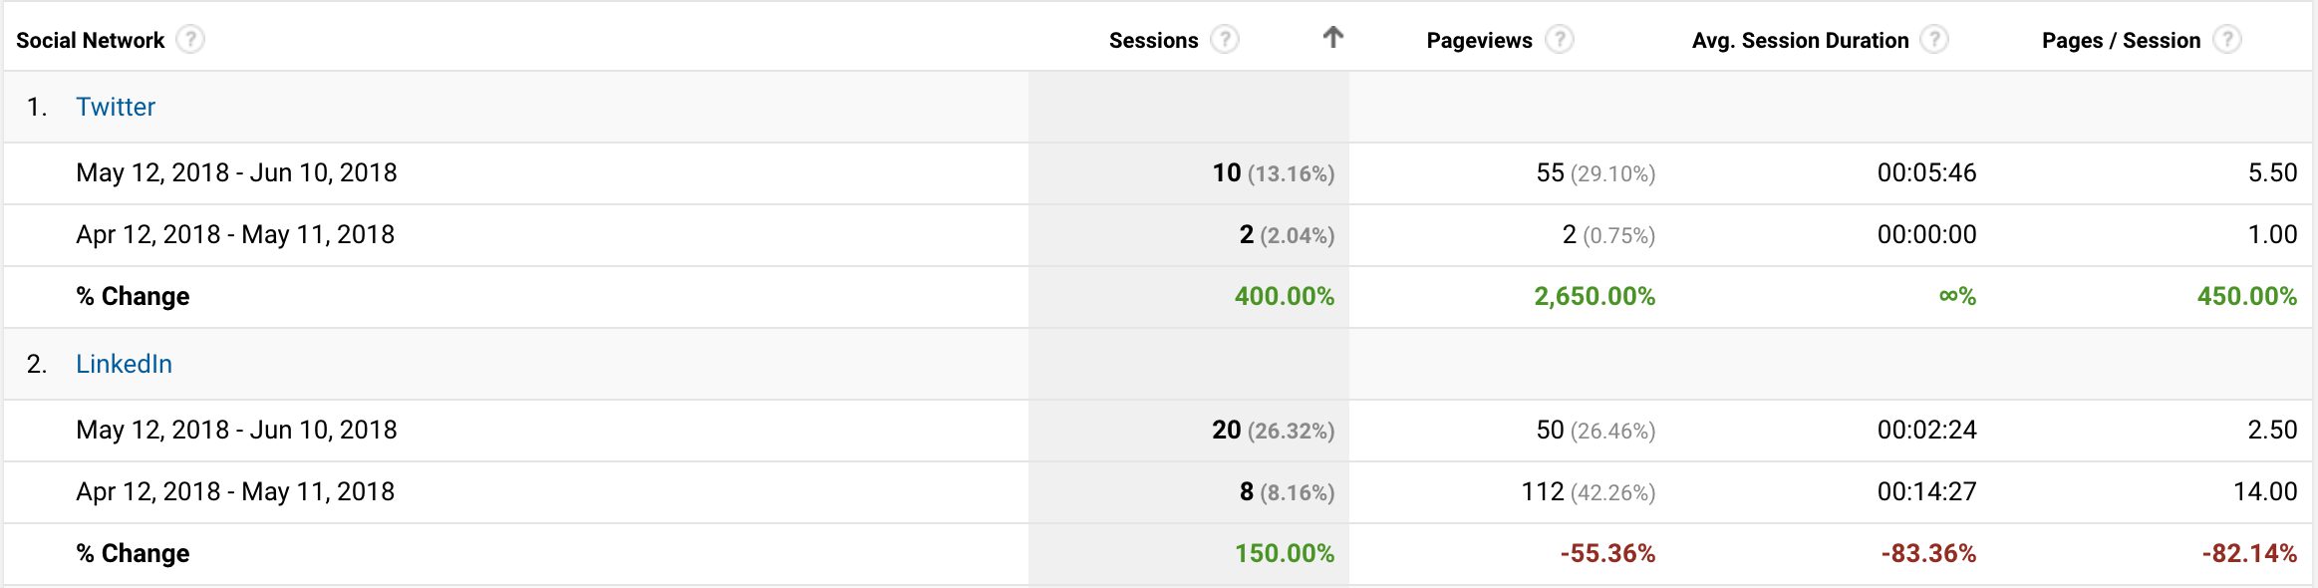The image size is (2318, 588).
Task: Select the Twitter 400.00% sessions change value
Action: 1285,296
